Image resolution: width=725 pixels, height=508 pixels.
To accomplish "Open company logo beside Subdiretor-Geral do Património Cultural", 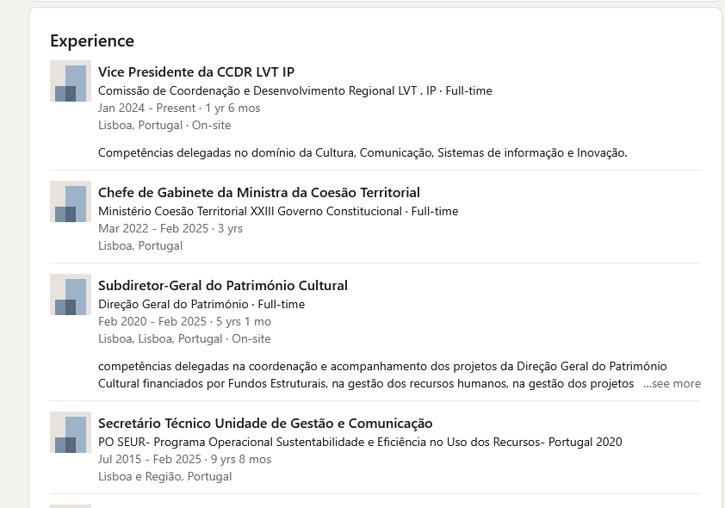I will coord(71,294).
